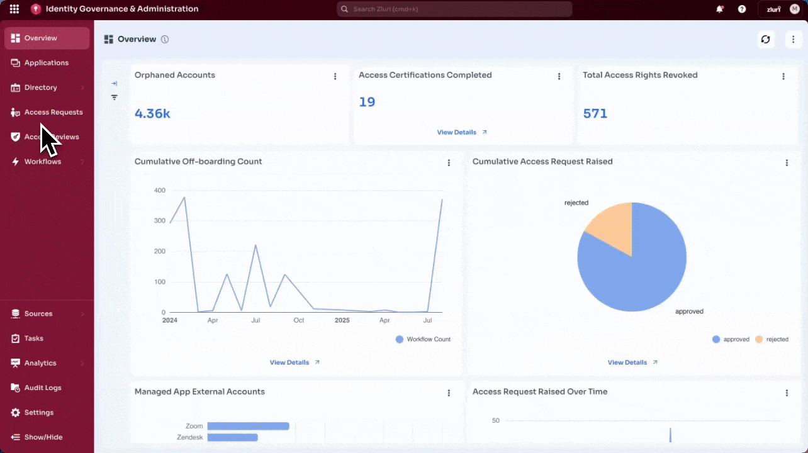View Details under Cumulative Off-boarding Count
Viewport: 808px width, 453px height.
click(x=295, y=362)
